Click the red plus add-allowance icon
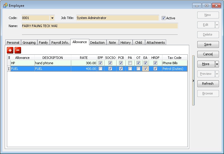The height and width of the screenshot is (154, 224). pyautogui.click(x=10, y=50)
